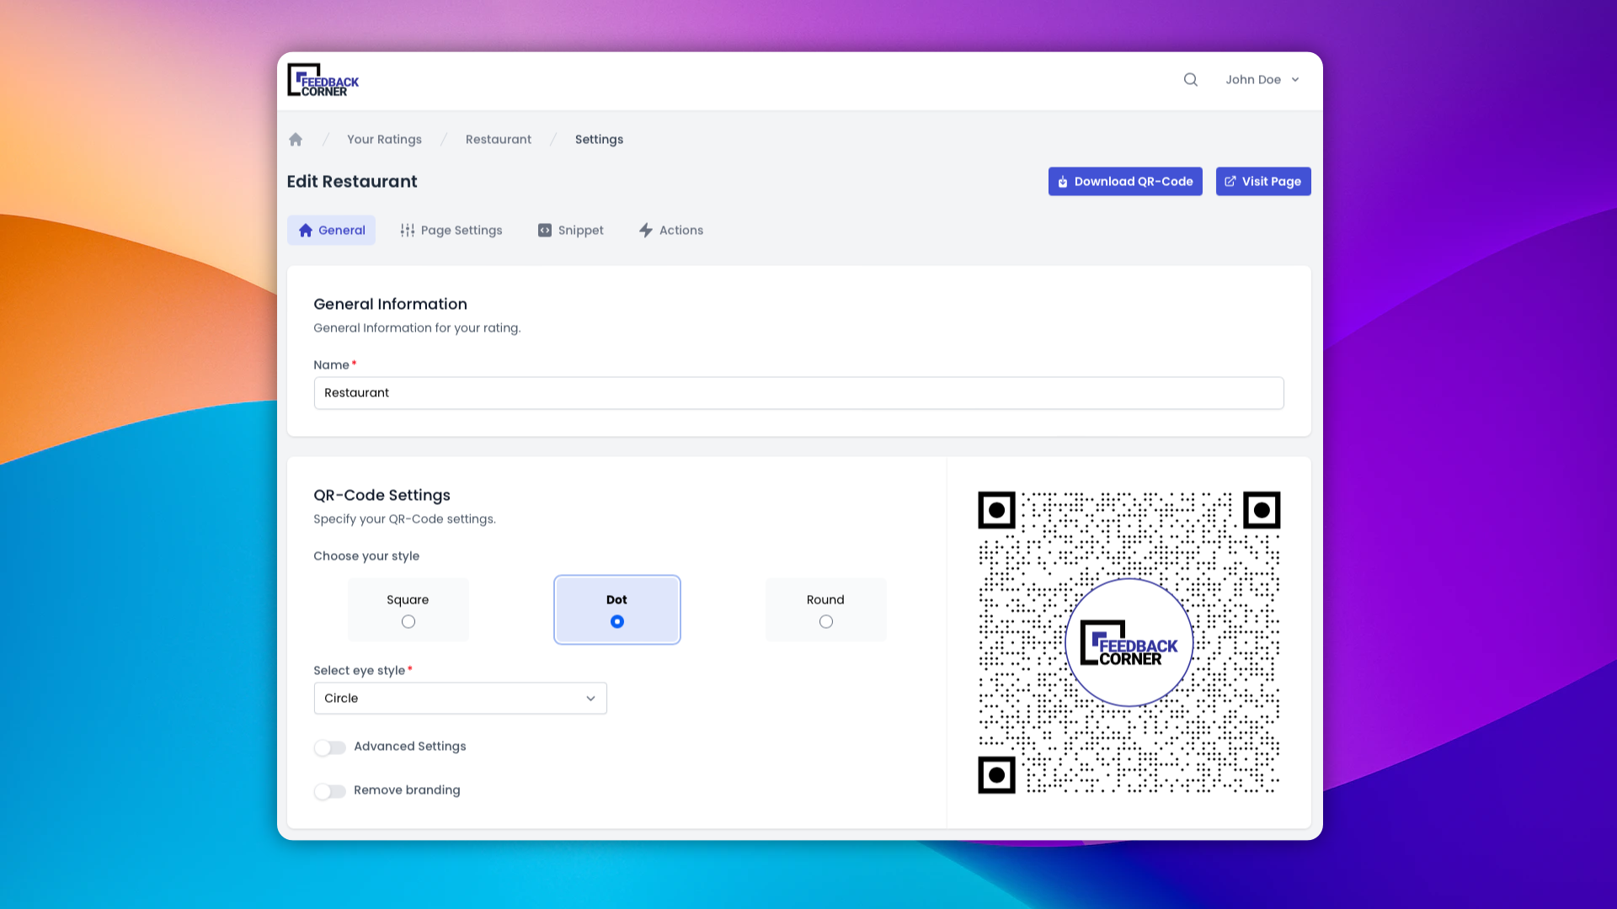Switch to the Snippet tab
The height and width of the screenshot is (909, 1617).
(571, 230)
